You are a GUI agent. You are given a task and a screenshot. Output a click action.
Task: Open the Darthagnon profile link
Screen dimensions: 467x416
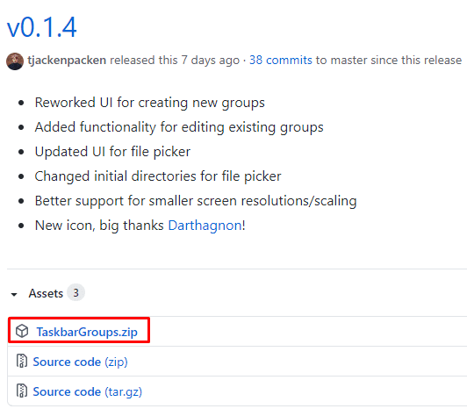point(205,226)
